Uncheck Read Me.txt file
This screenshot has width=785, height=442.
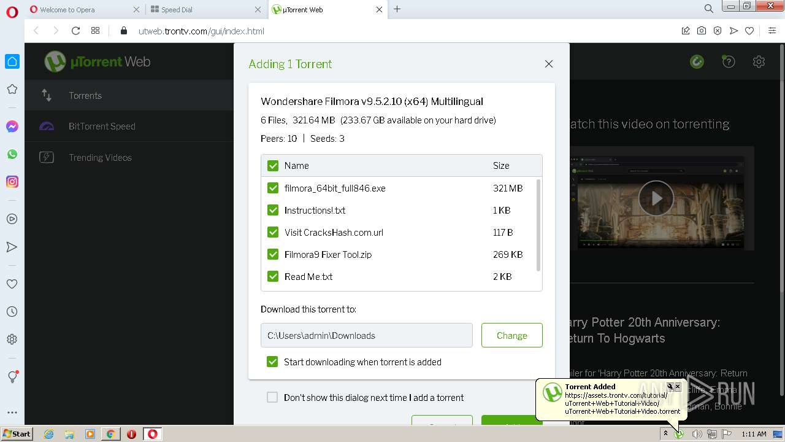click(x=273, y=276)
